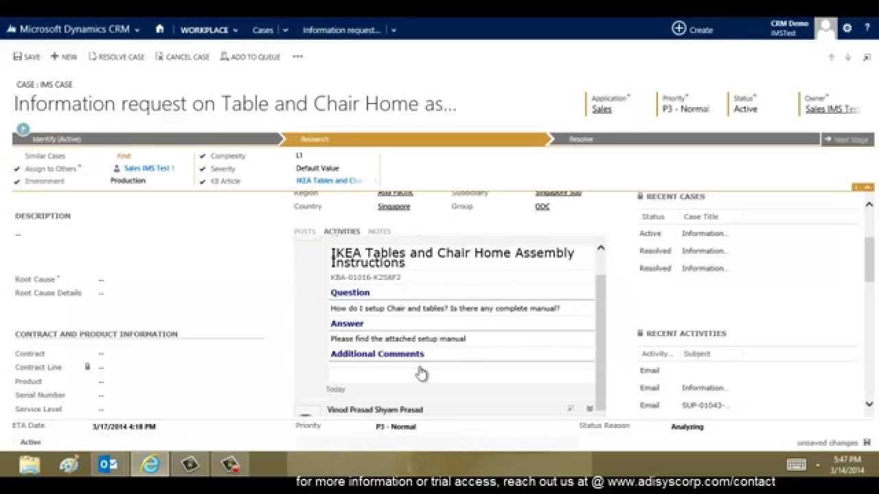The height and width of the screenshot is (494, 879).
Task: Expand the WORKPLACE area menu
Action: [209, 30]
